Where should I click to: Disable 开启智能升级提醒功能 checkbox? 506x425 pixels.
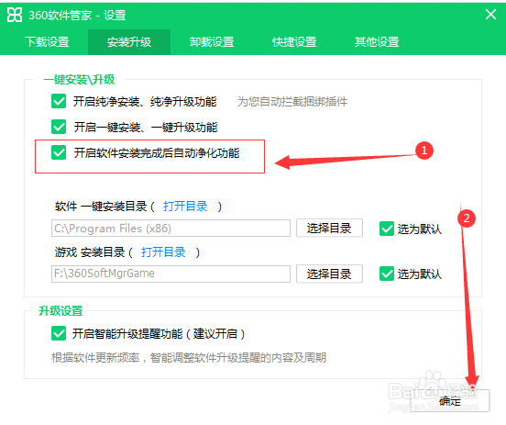tap(59, 333)
